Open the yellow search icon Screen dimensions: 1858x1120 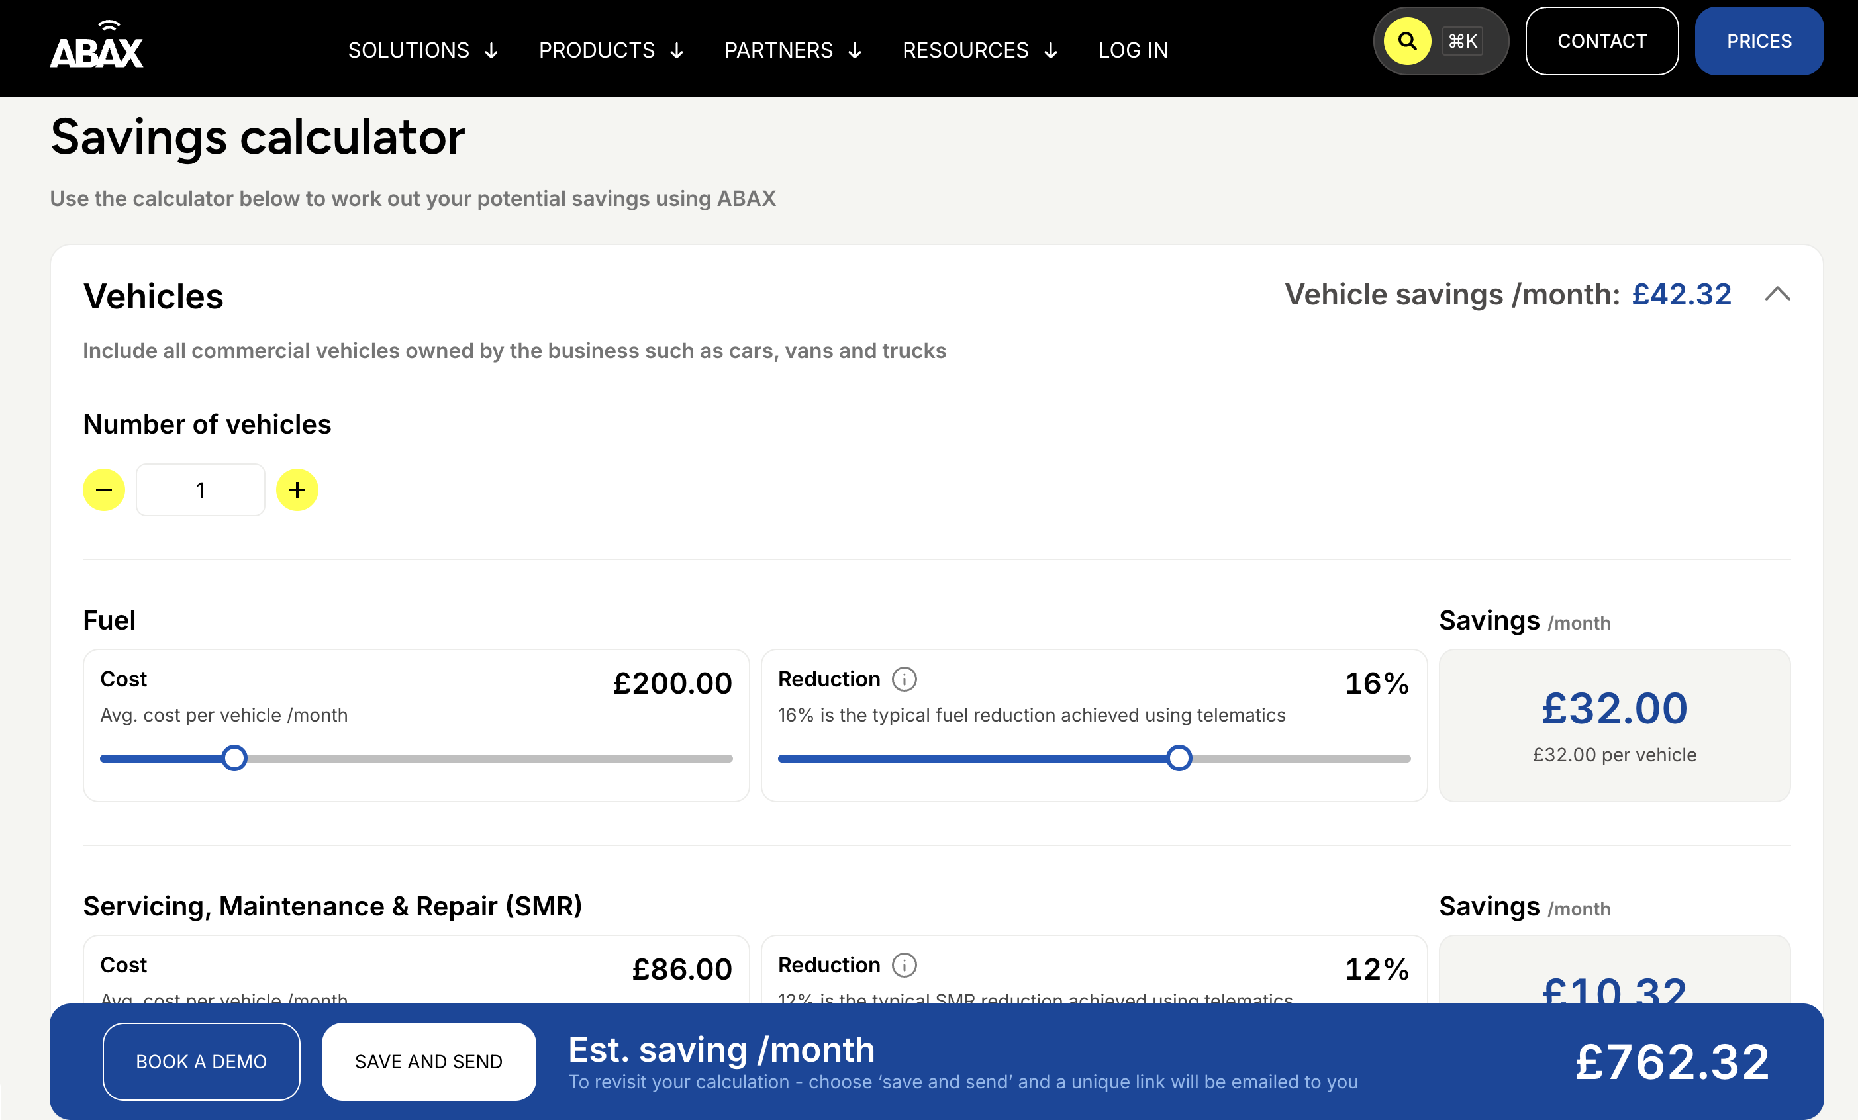pos(1407,42)
